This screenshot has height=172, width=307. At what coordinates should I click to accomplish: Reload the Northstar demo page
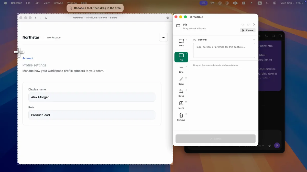point(46,18)
